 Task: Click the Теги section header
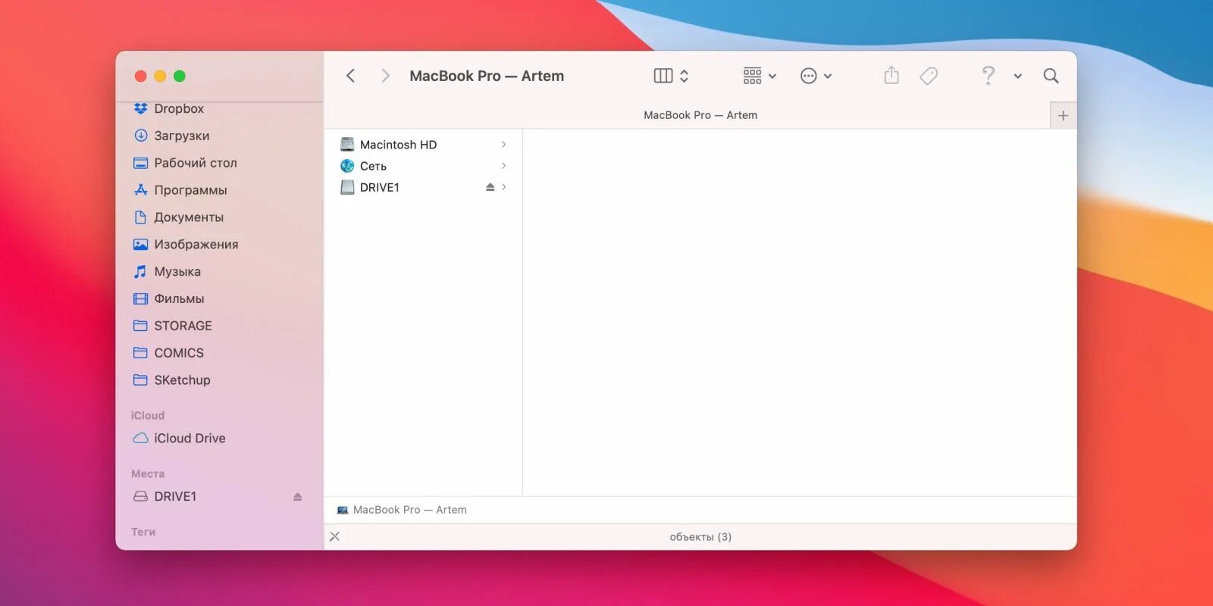(x=143, y=532)
